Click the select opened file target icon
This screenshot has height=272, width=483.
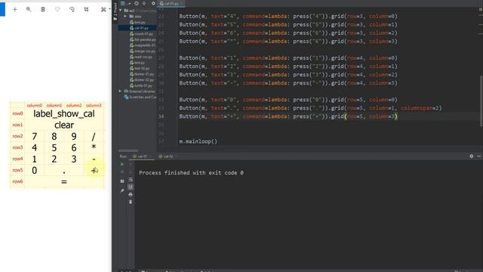pos(137,3)
